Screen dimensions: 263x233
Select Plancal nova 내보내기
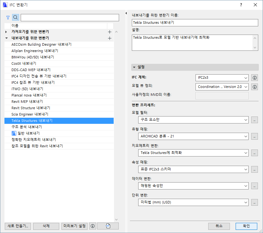pyautogui.click(x=59, y=95)
